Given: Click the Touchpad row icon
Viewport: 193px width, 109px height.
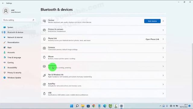Looking at the screenshot, I should (x=44, y=66).
